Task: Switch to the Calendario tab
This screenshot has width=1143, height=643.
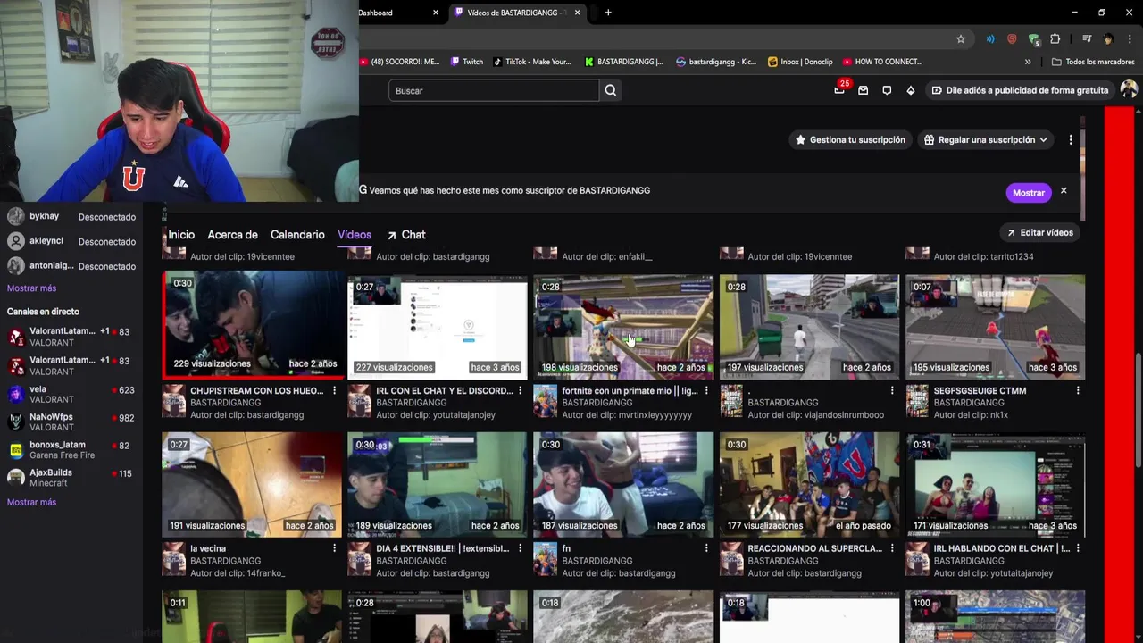Action: click(x=297, y=235)
